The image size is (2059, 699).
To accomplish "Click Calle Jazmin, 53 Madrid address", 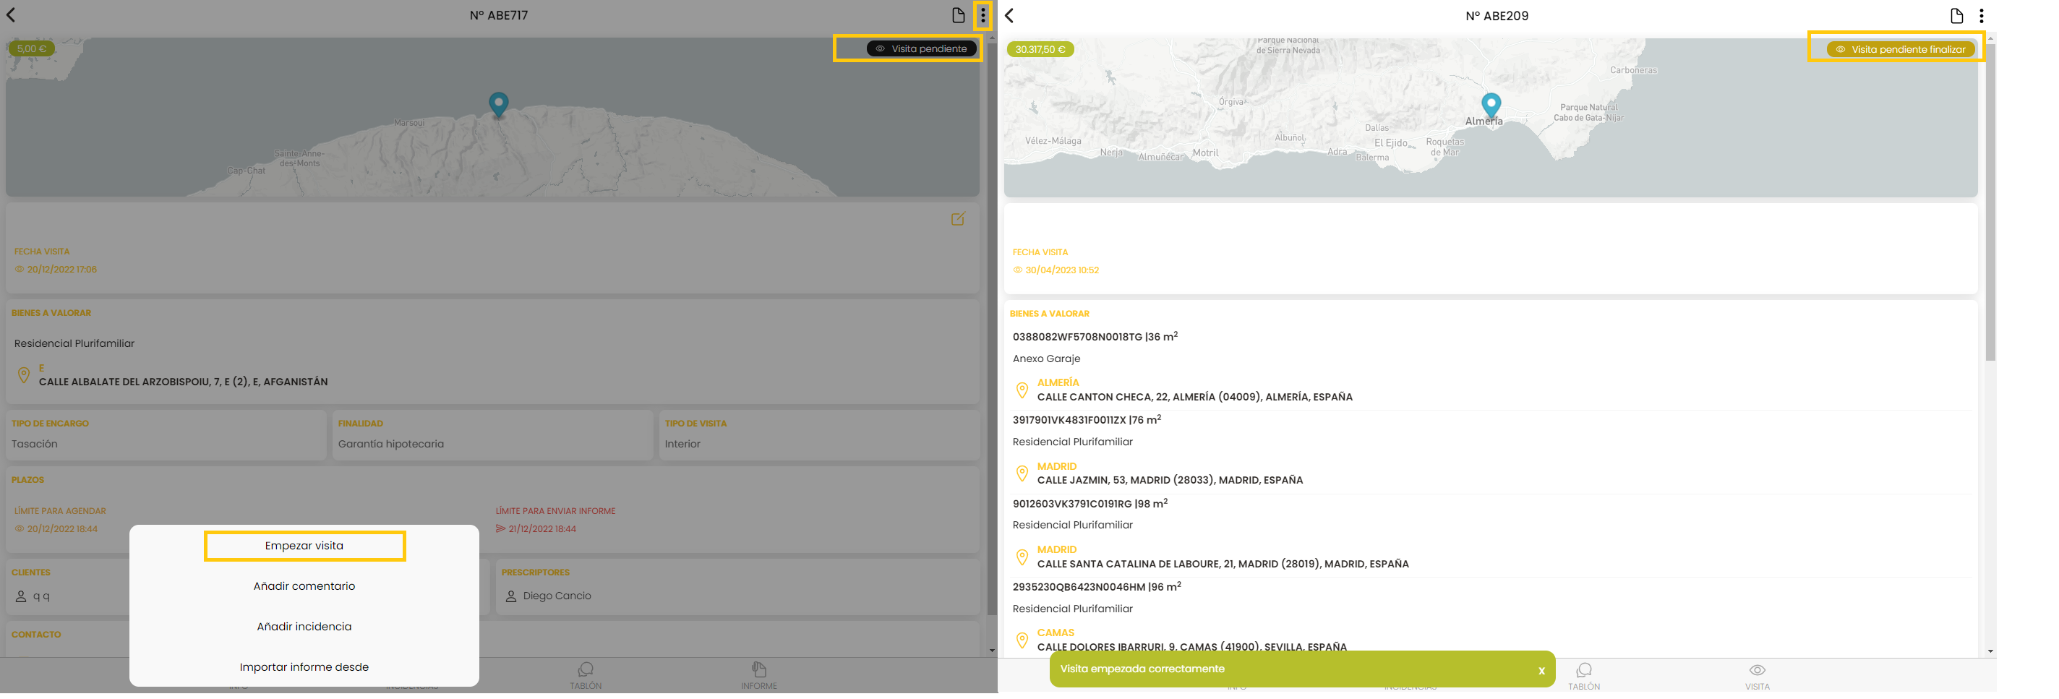I will (1170, 481).
